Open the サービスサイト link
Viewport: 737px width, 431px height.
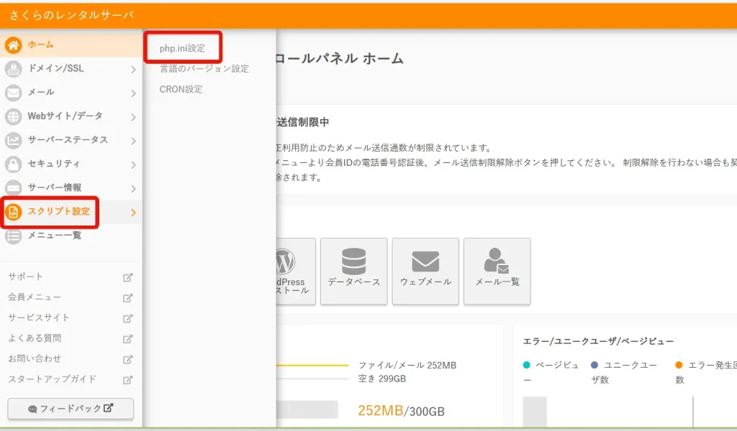point(39,318)
